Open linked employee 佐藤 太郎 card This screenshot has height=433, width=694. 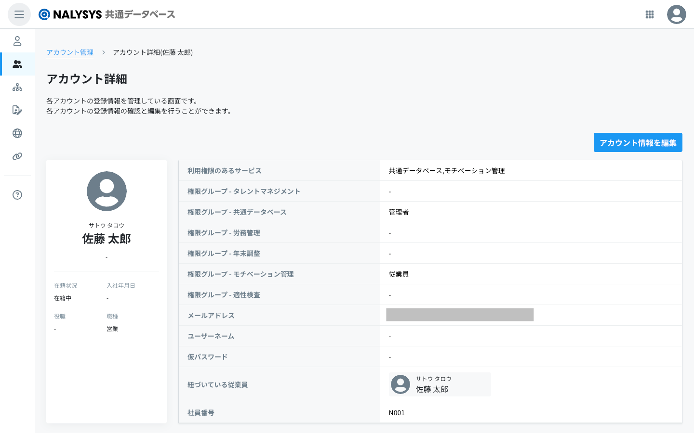pyautogui.click(x=440, y=384)
